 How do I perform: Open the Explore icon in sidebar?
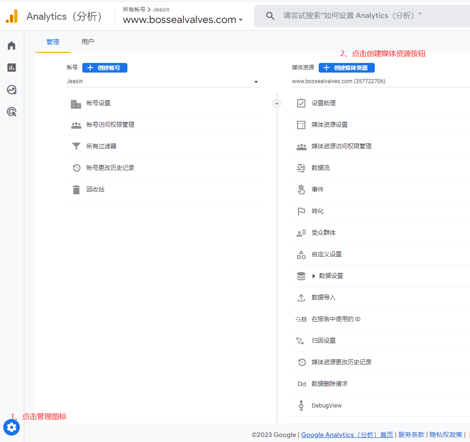coord(11,90)
